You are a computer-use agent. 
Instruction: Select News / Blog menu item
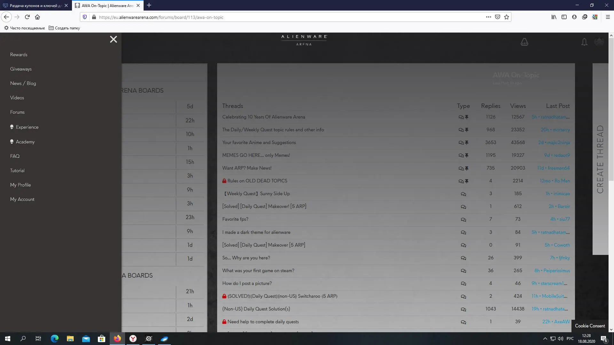click(23, 83)
